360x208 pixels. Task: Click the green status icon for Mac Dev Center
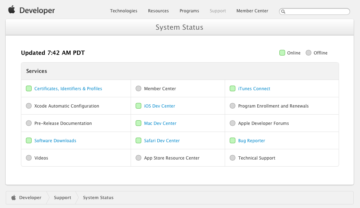(x=138, y=123)
